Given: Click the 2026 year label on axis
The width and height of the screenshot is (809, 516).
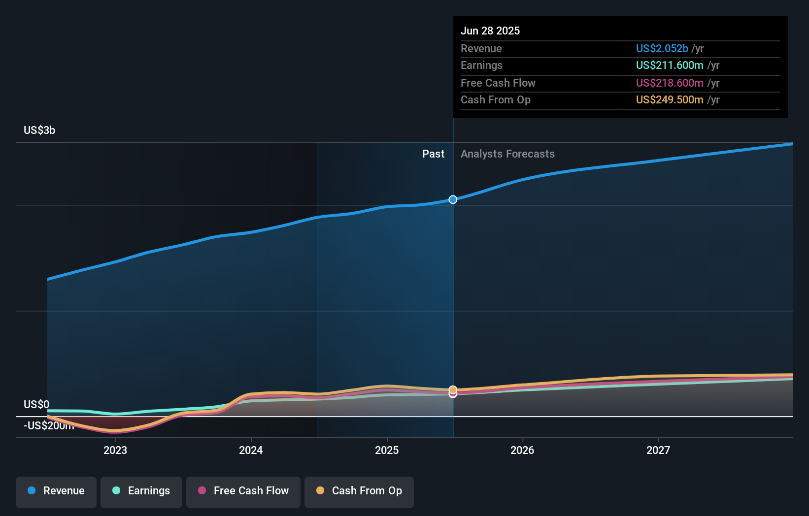Looking at the screenshot, I should coord(523,450).
